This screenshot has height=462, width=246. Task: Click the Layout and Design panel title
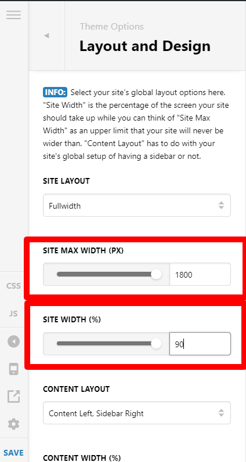tap(145, 46)
